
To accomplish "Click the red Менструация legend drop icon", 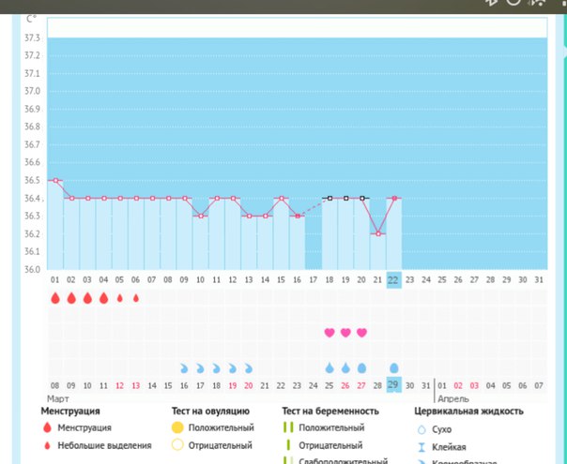I will (48, 428).
